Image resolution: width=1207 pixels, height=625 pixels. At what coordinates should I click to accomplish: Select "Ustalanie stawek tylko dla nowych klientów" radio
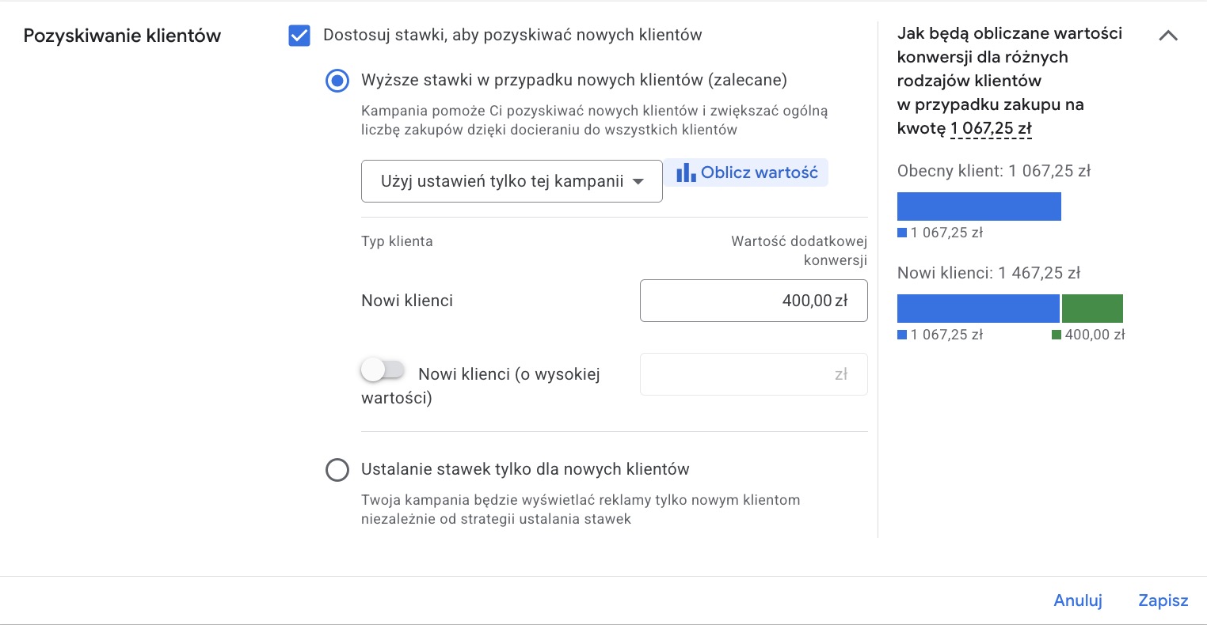[337, 470]
